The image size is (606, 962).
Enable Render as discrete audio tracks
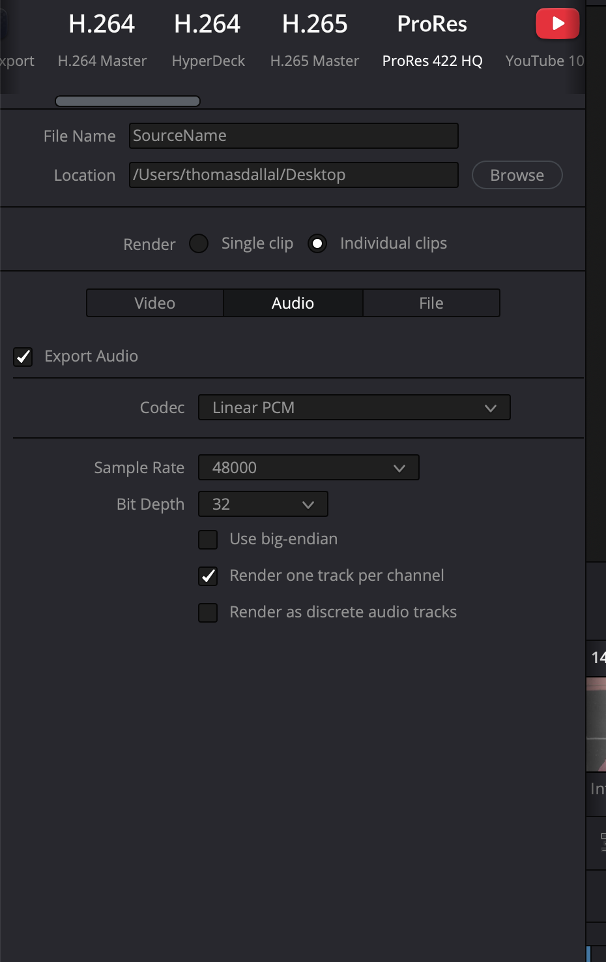coord(208,613)
